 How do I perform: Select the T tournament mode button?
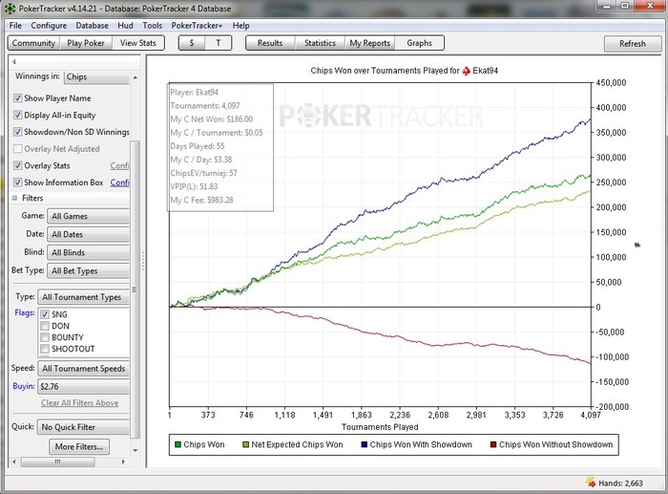tap(219, 43)
